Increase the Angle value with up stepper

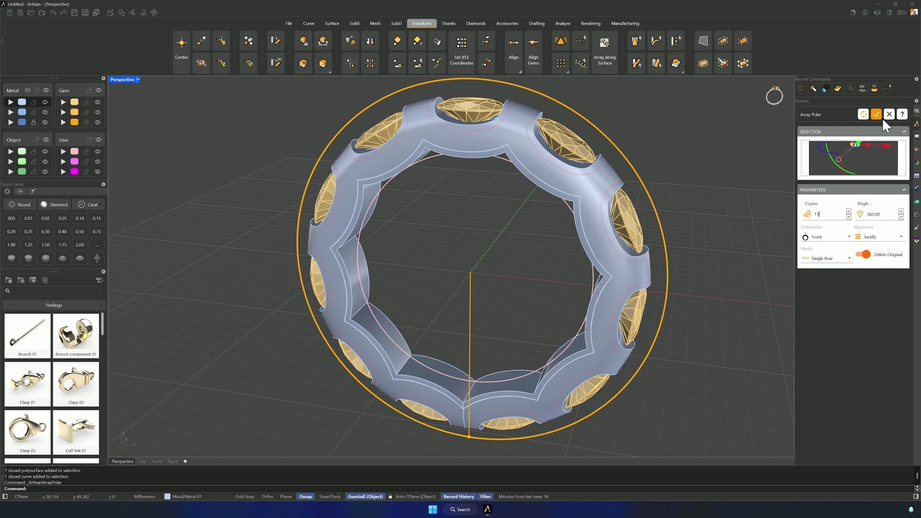point(900,211)
